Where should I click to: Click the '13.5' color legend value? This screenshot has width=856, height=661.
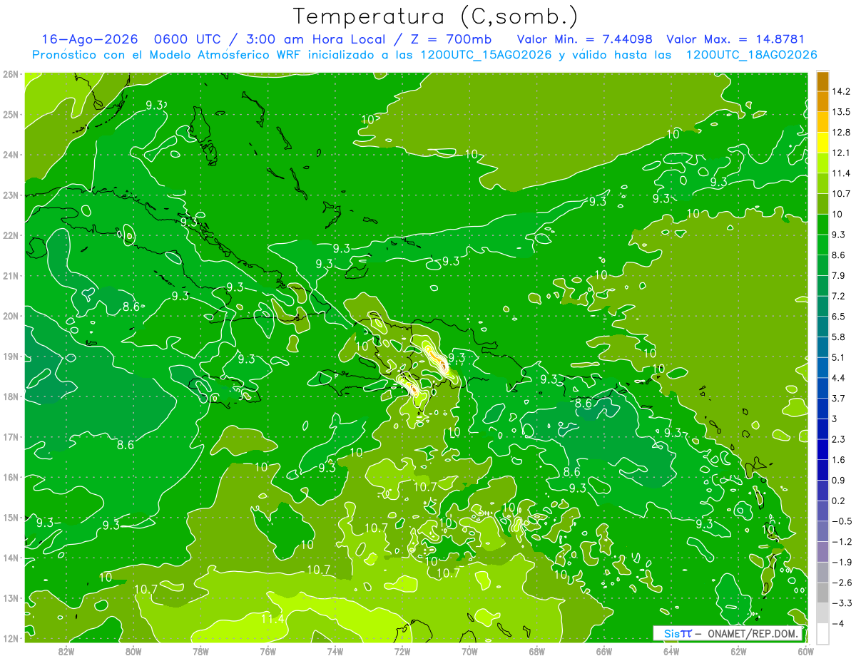[840, 111]
